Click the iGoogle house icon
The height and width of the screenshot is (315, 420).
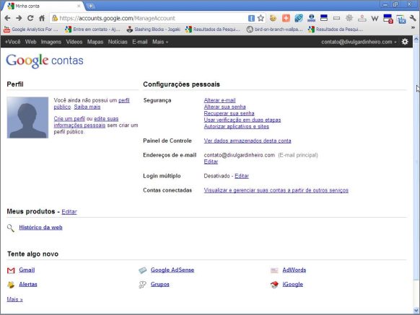click(274, 285)
